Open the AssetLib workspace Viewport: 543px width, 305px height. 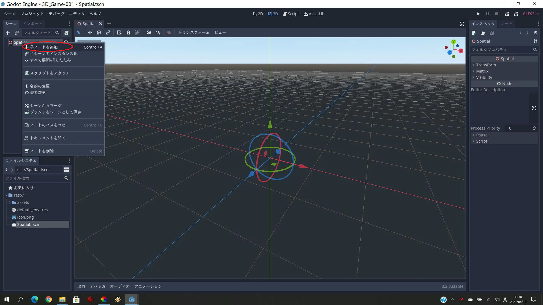[314, 14]
